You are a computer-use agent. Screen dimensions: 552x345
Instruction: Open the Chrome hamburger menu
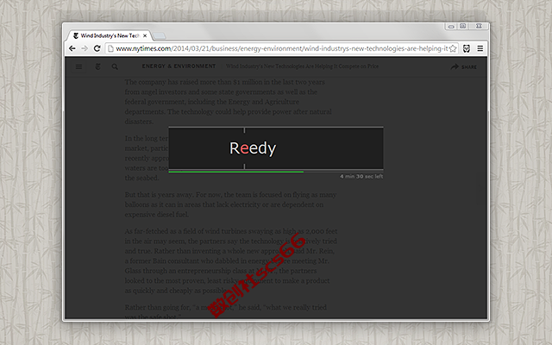(480, 48)
